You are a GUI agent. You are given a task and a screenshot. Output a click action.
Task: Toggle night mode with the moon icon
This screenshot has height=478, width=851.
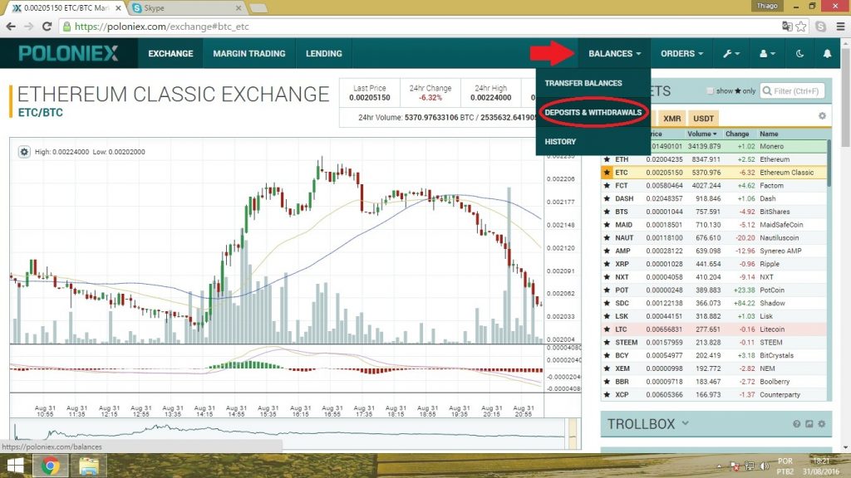pyautogui.click(x=799, y=54)
